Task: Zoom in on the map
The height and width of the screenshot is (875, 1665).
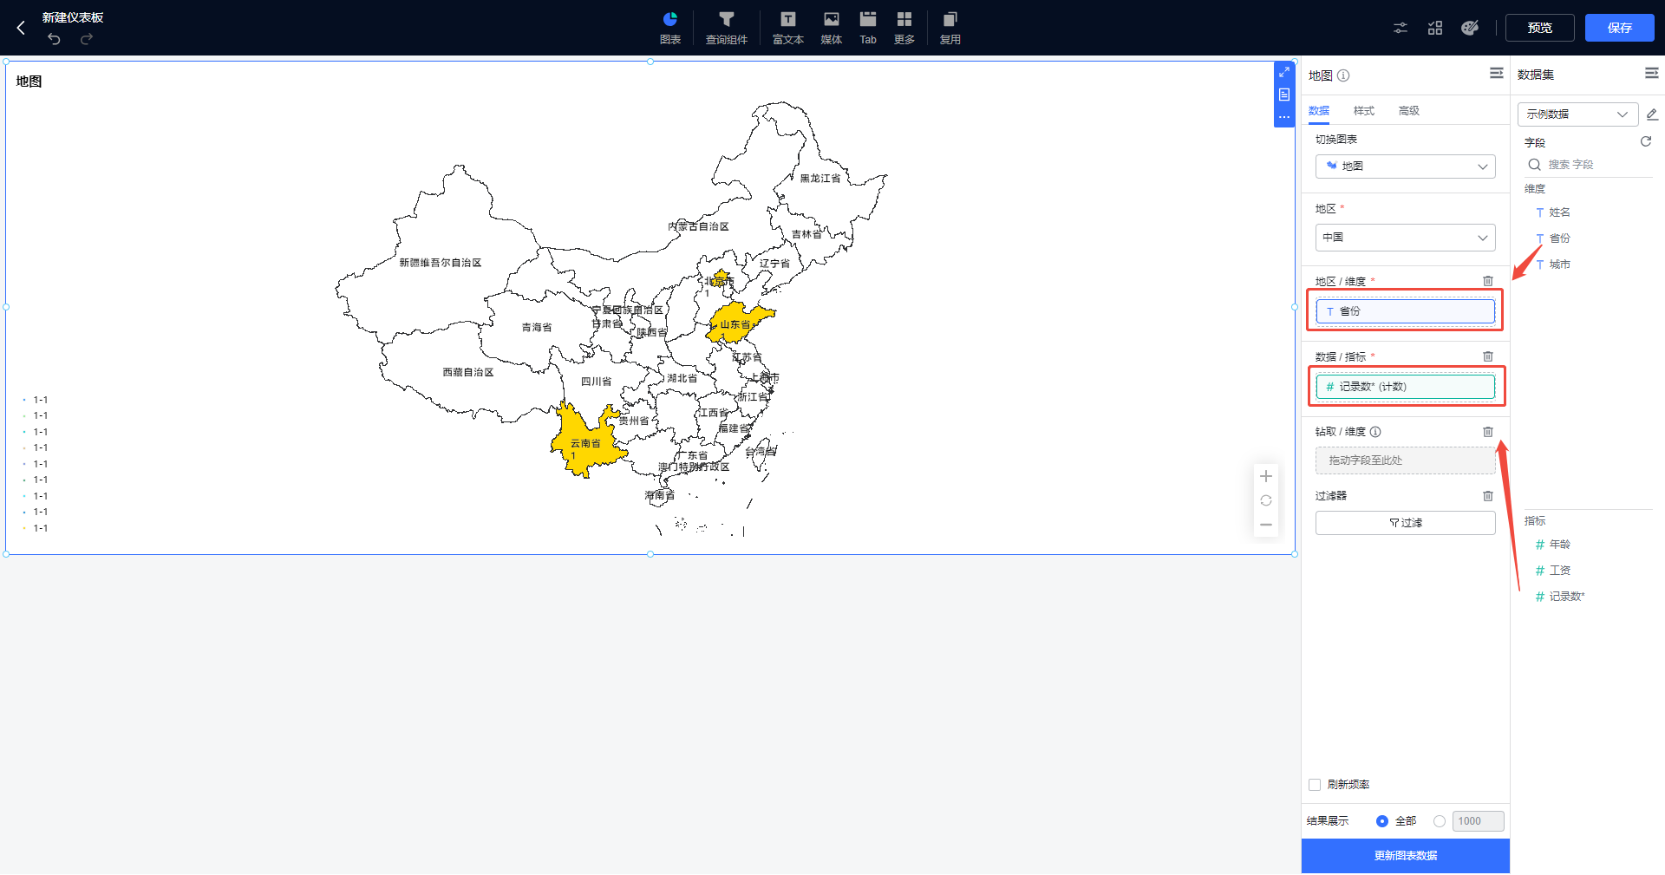Action: (x=1266, y=476)
